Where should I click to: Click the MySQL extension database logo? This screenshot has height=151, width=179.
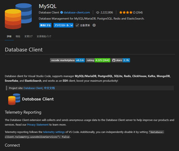coord(18,16)
